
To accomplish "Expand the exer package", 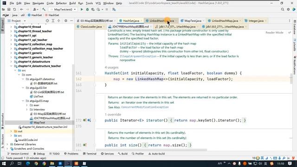I will (x=27, y=105).
